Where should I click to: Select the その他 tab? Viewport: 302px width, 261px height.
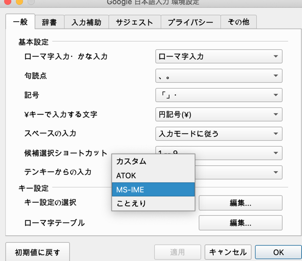[238, 22]
